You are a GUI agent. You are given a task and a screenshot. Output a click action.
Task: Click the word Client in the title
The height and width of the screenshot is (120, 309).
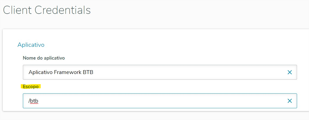point(17,10)
